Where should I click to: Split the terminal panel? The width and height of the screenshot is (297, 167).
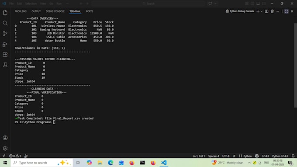pyautogui.click(x=266, y=11)
